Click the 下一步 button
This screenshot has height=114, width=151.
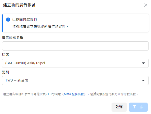click(x=138, y=107)
